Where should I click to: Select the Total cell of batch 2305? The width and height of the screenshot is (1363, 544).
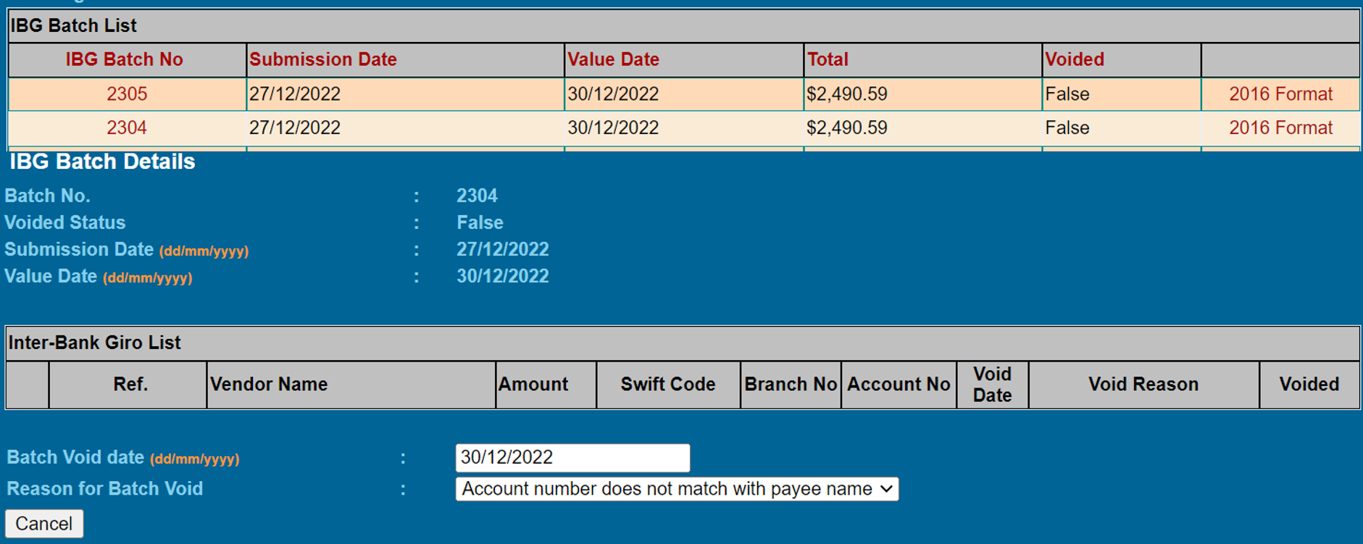pyautogui.click(x=847, y=94)
